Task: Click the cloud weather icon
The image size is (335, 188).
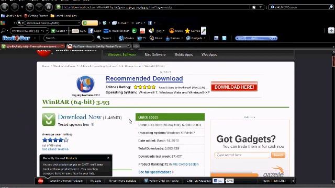Action: tap(75, 31)
